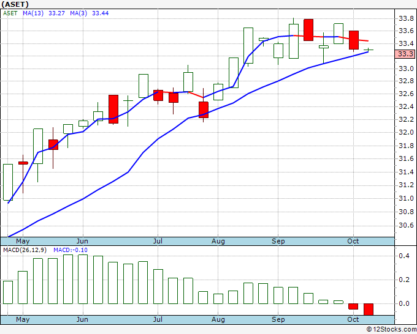Click the 0.4 MACD axis label
The image size is (417, 334).
pos(404,256)
